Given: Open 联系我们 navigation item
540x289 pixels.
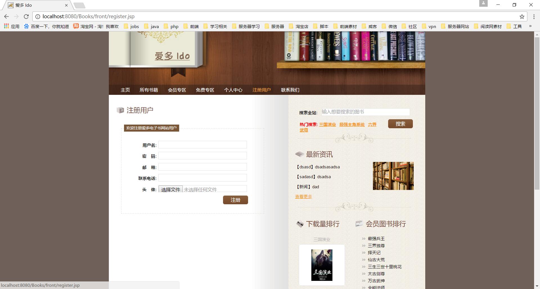Looking at the screenshot, I should 290,90.
